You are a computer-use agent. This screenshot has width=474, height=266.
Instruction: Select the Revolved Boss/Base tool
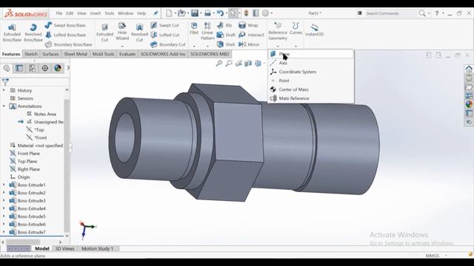[33, 33]
